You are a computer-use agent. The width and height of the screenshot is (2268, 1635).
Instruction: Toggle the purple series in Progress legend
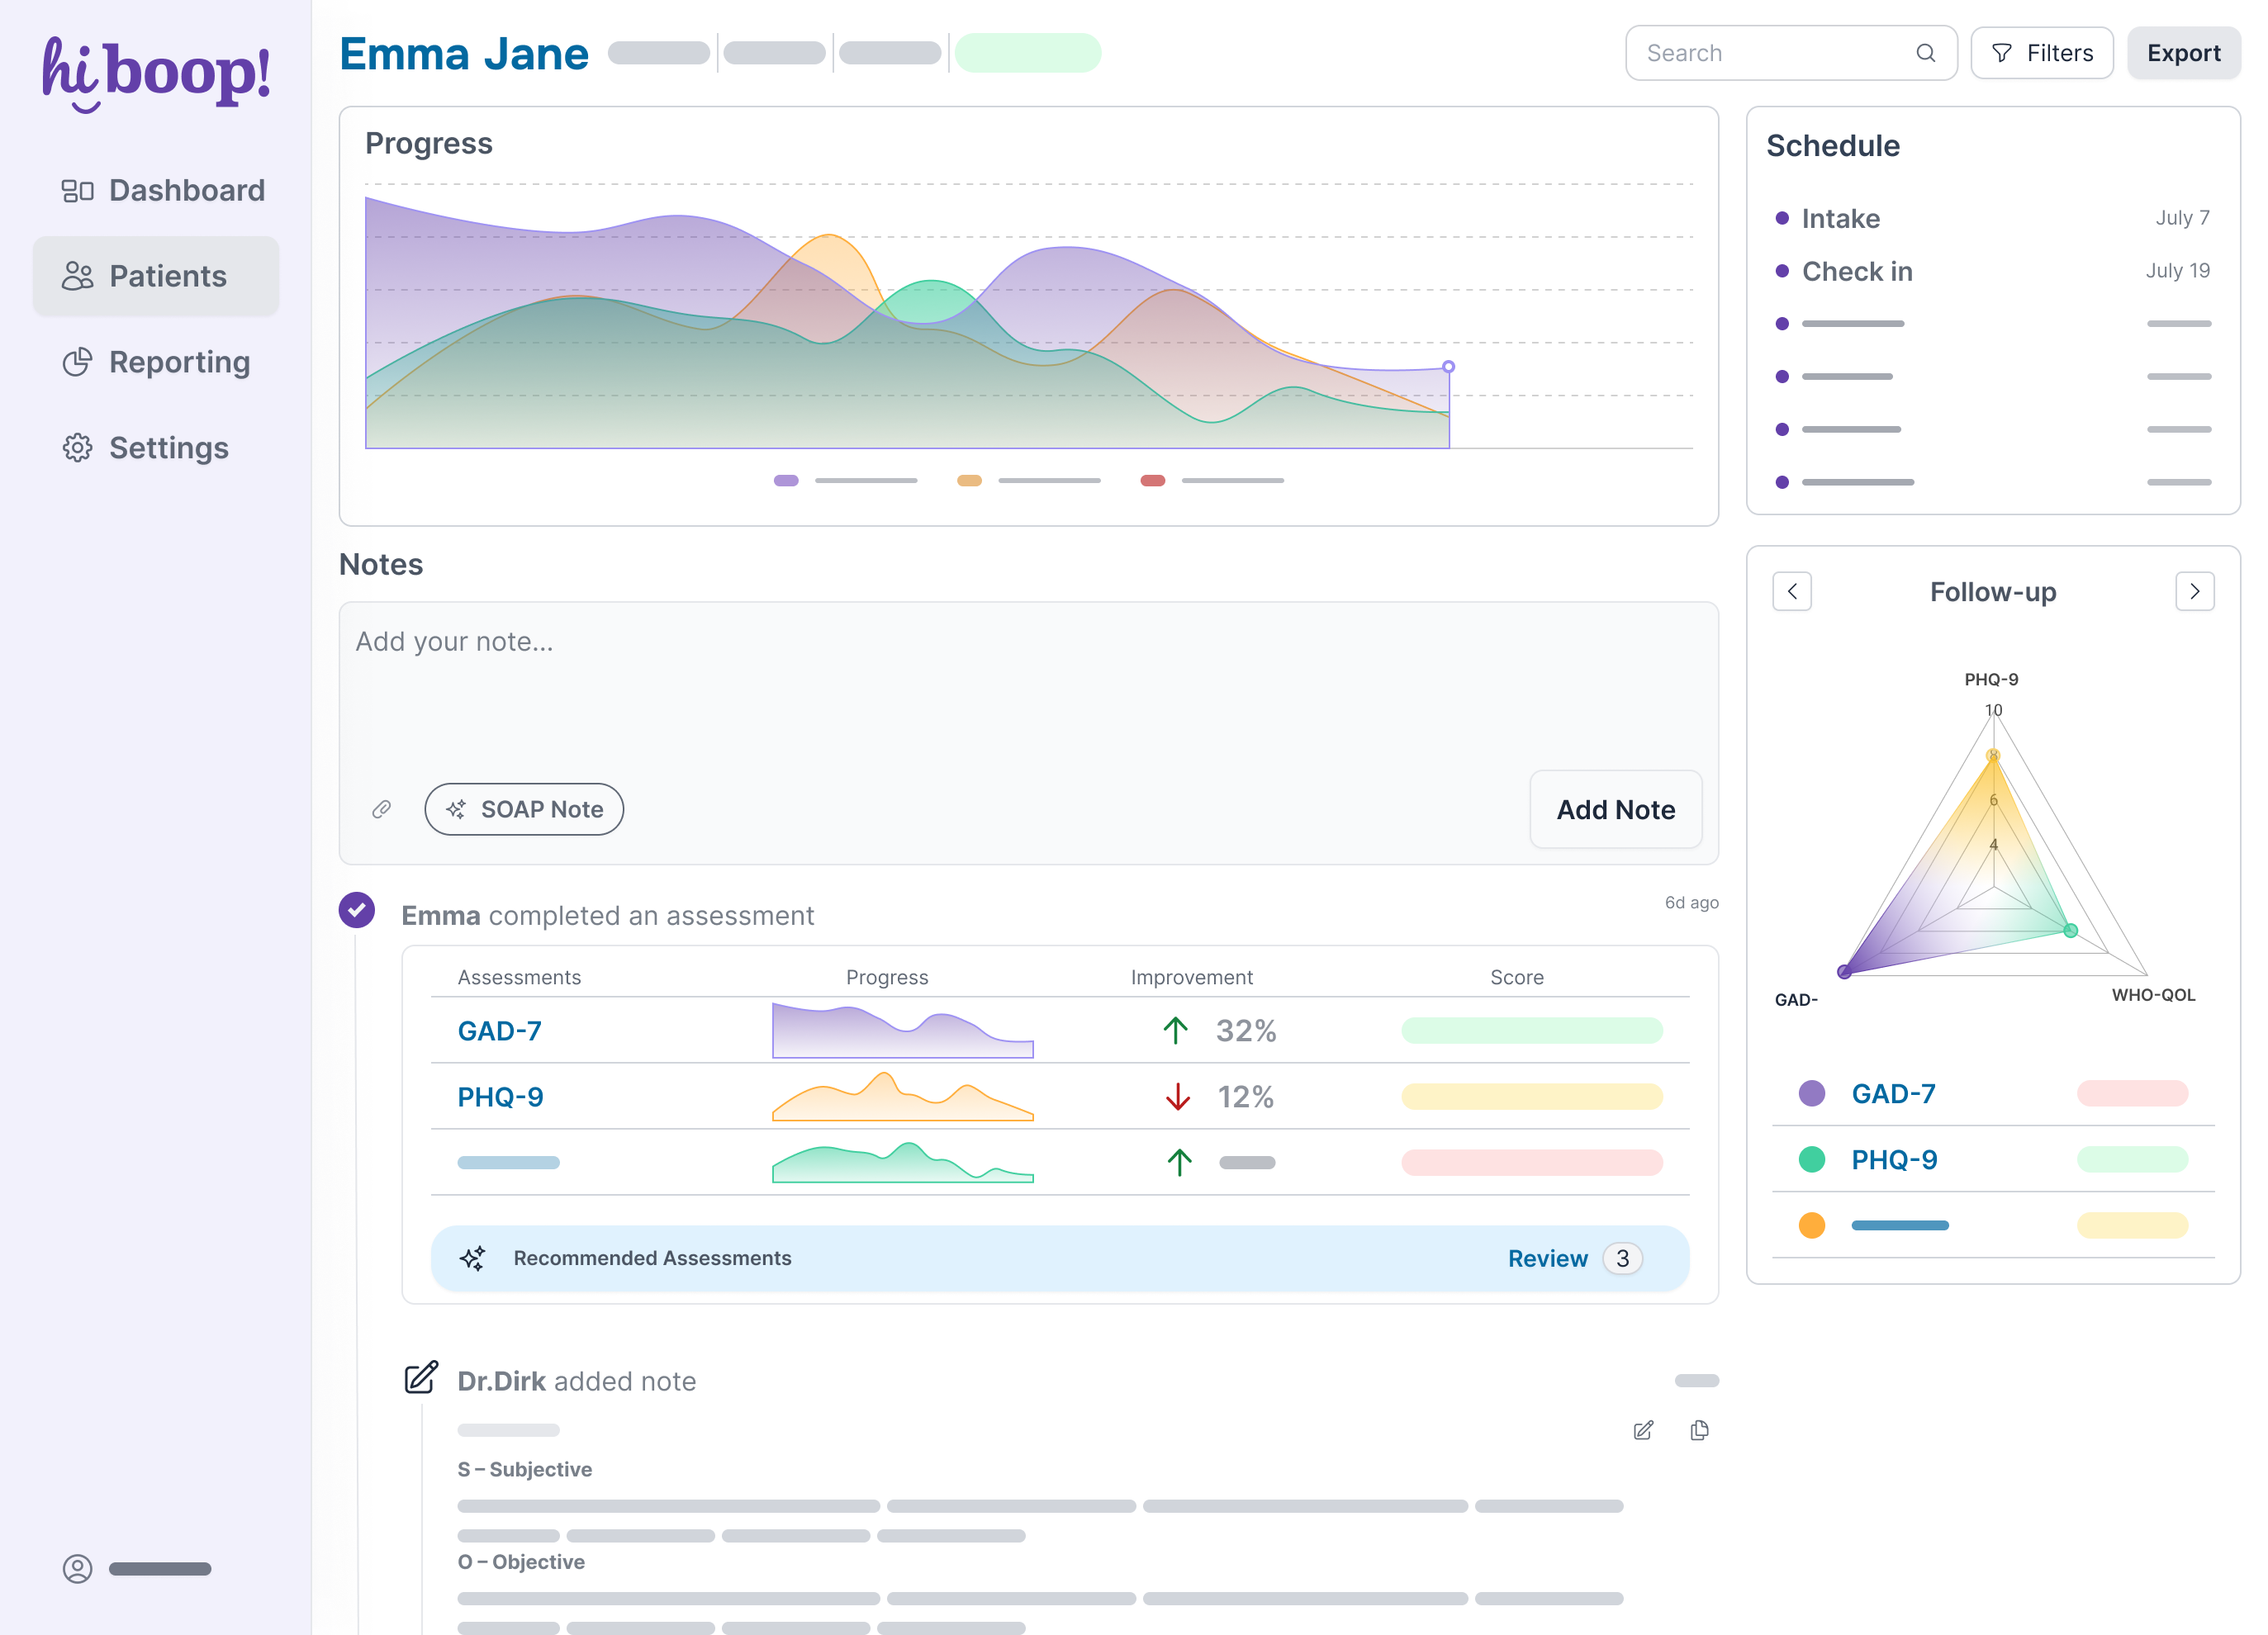click(786, 480)
